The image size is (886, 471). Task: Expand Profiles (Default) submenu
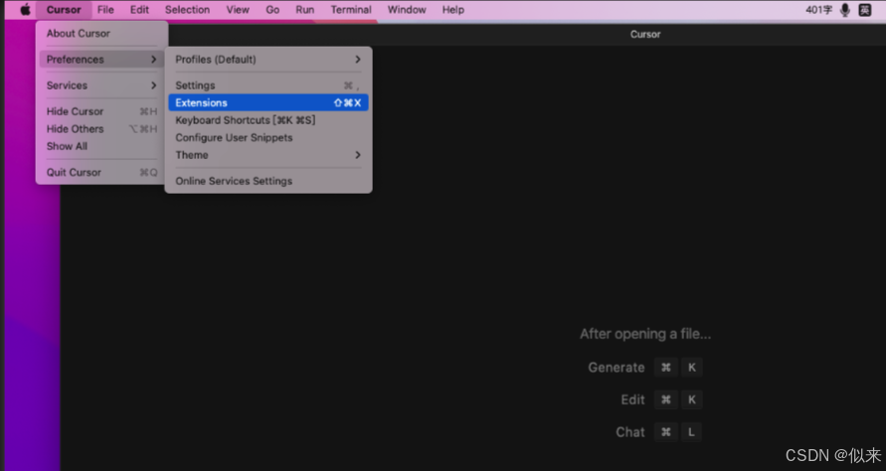tap(268, 60)
